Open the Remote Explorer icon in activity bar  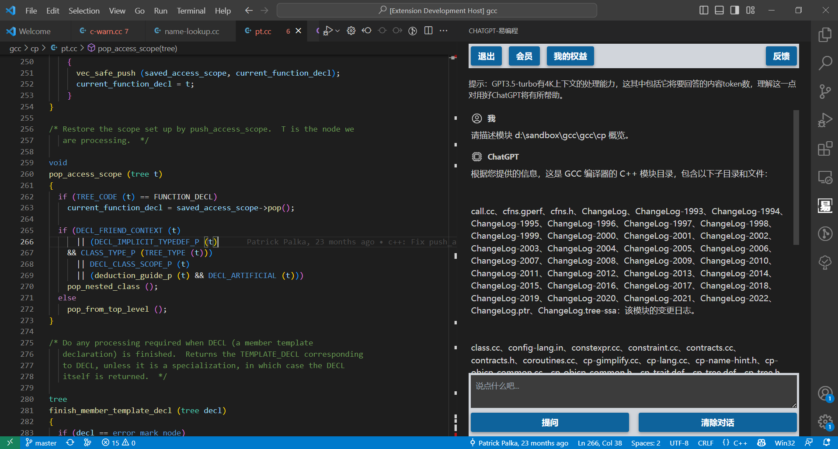[x=825, y=178]
